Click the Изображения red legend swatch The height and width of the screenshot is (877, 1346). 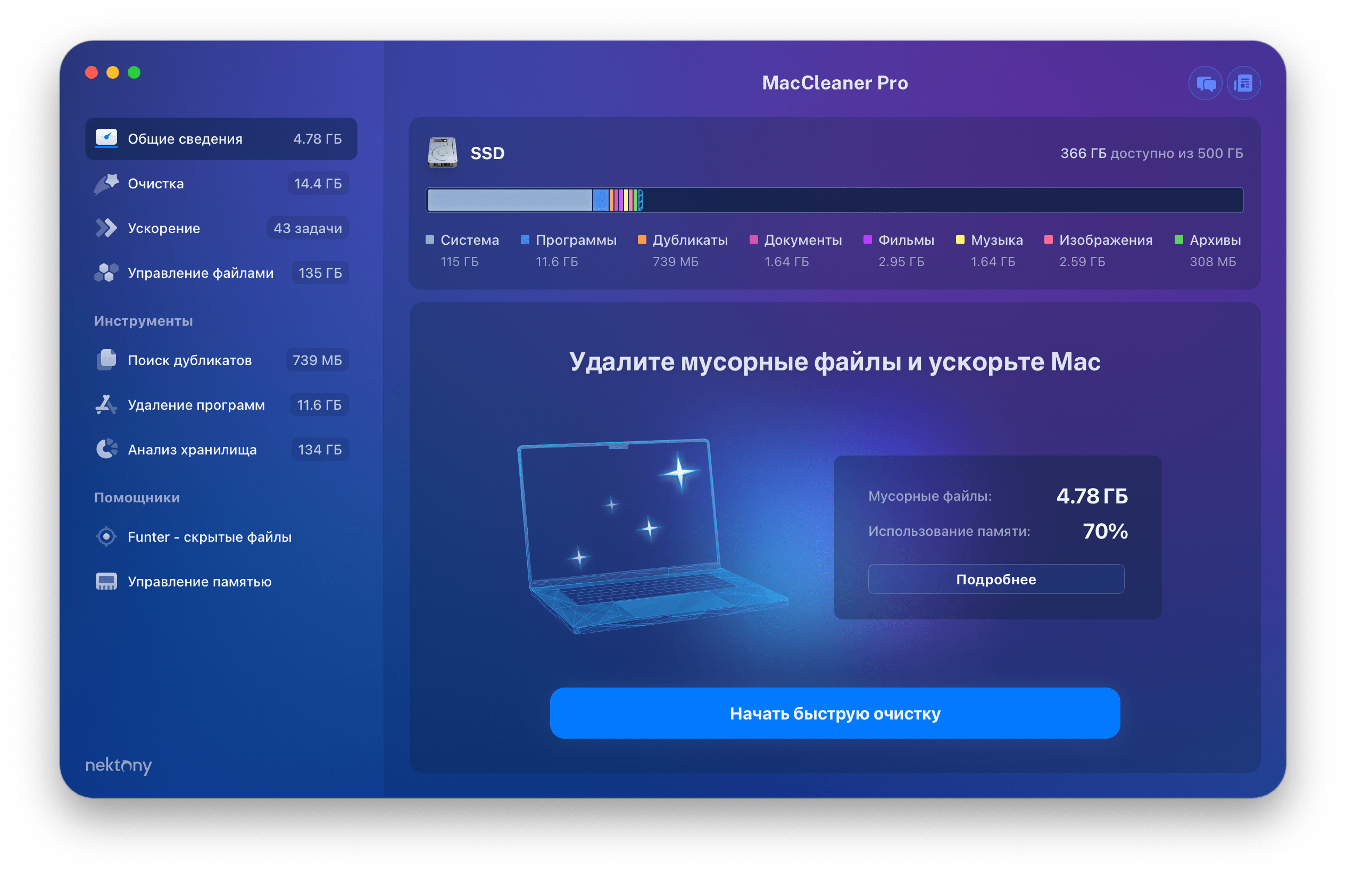[x=1049, y=239]
